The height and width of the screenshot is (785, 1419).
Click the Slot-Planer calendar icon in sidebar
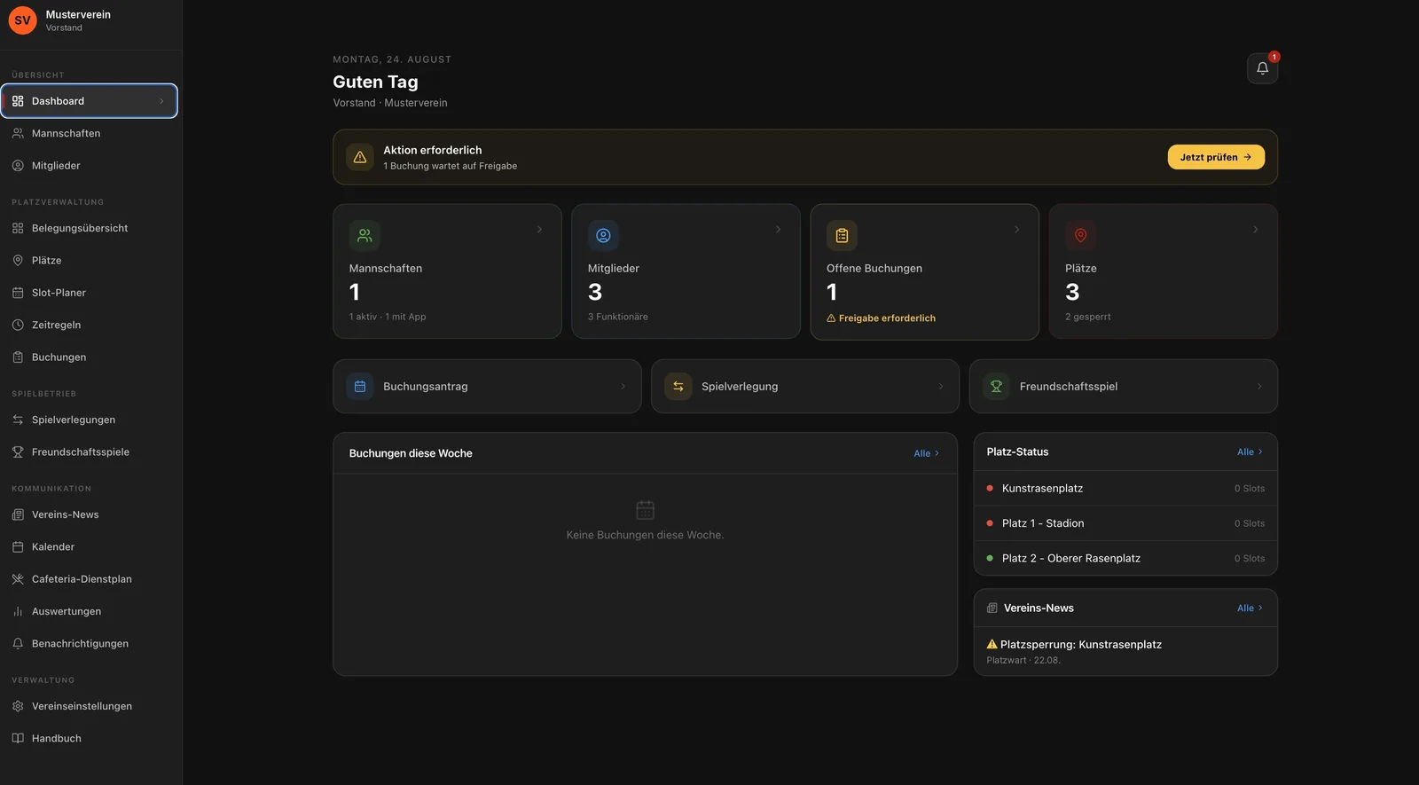tap(18, 293)
